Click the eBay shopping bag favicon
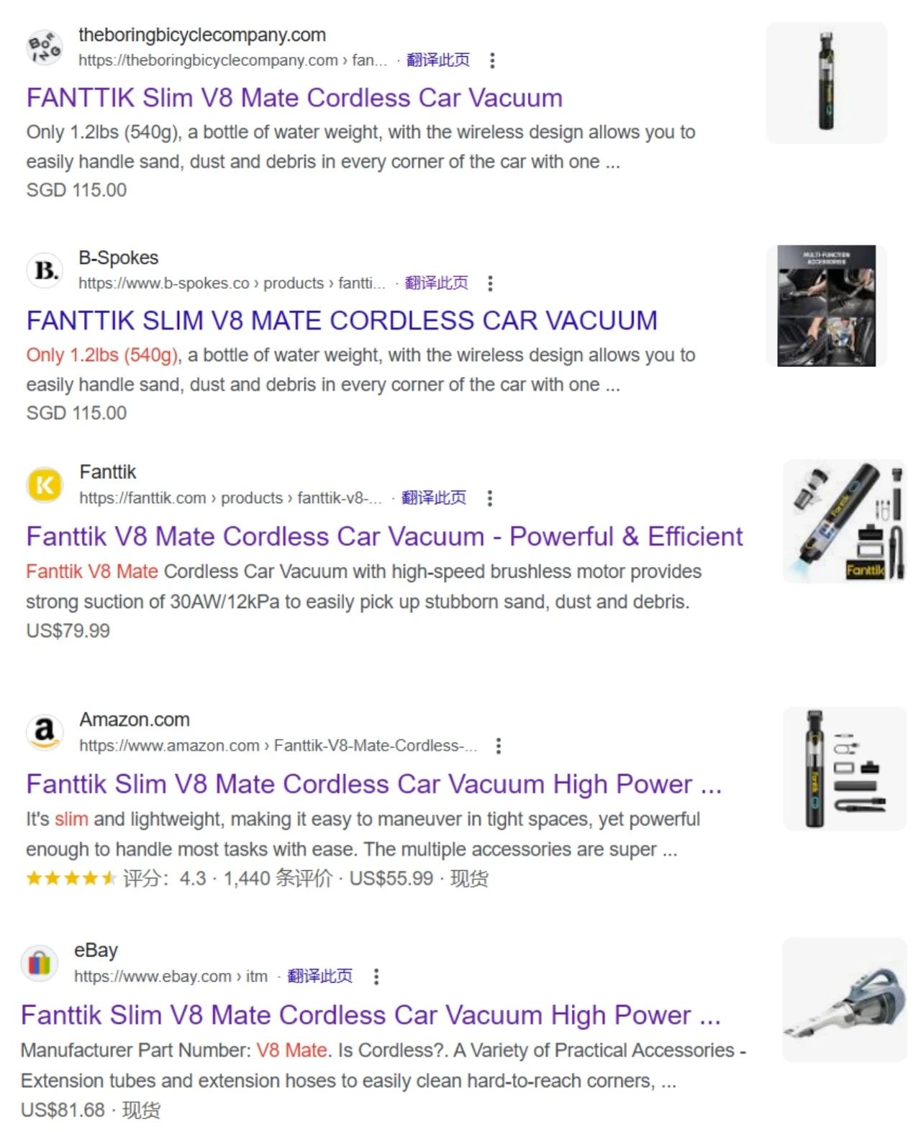This screenshot has width=921, height=1132. [x=39, y=963]
